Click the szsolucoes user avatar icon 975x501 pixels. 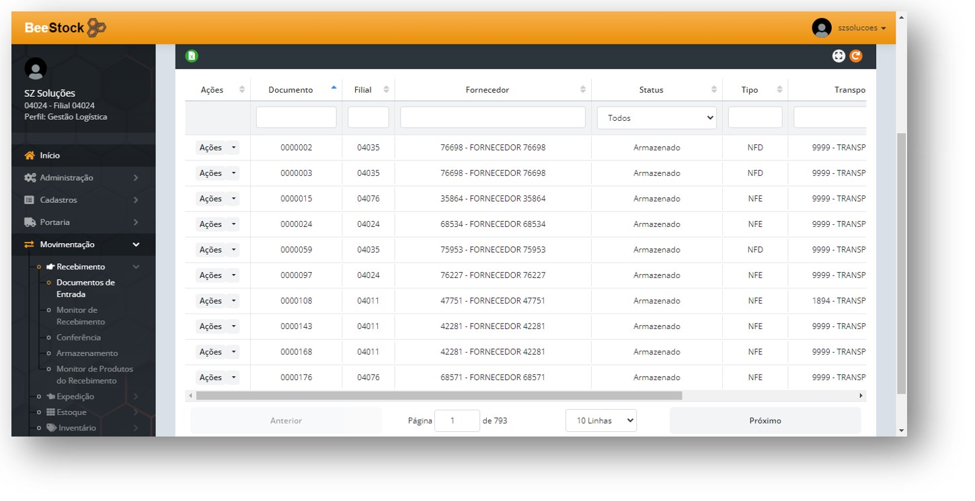point(821,28)
